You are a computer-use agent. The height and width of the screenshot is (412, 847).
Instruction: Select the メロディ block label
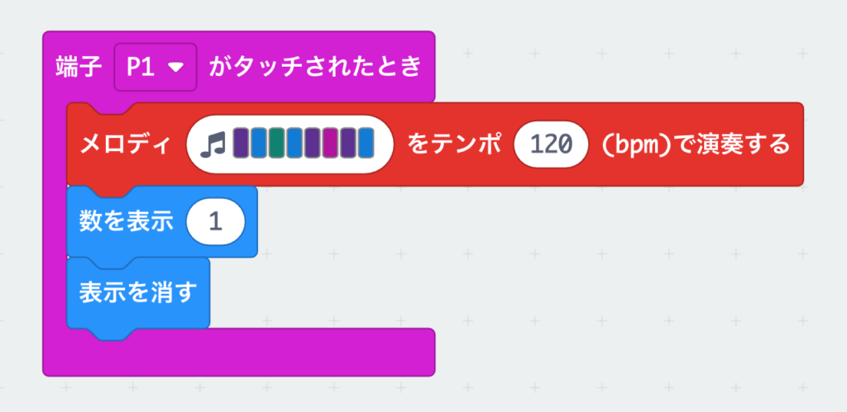point(126,145)
